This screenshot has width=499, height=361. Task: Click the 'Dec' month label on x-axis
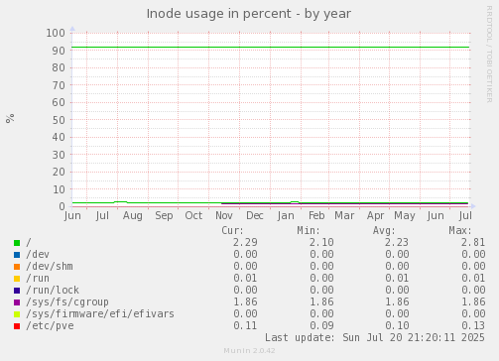coord(255,216)
